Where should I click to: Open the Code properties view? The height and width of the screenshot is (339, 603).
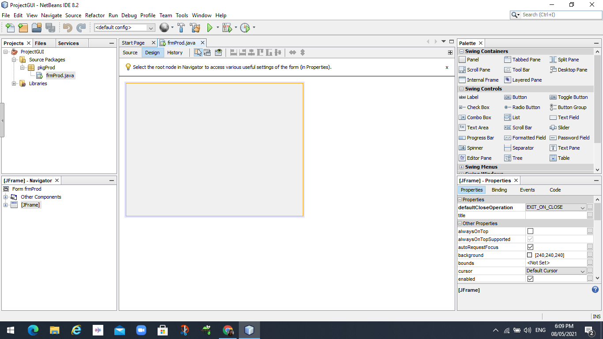pos(555,190)
